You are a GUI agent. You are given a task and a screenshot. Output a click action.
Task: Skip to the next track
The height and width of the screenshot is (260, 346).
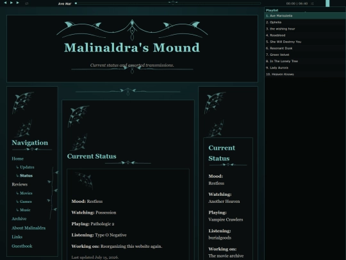[x=18, y=3]
